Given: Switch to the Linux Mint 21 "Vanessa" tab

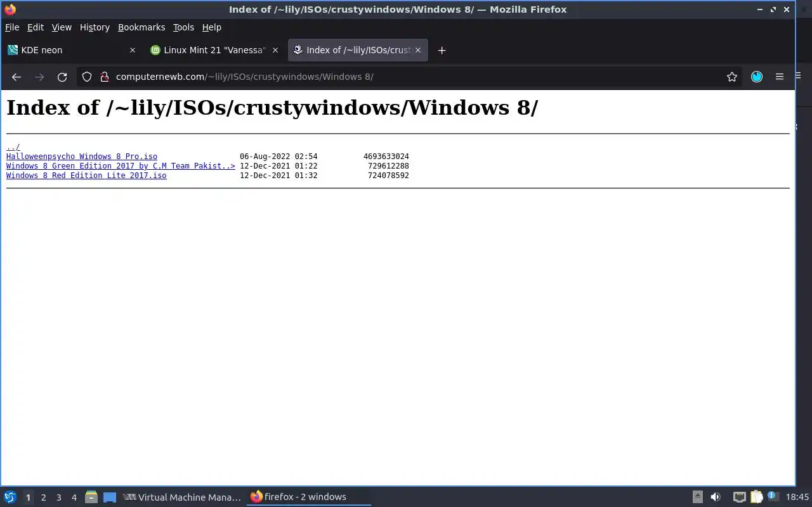Looking at the screenshot, I should point(214,50).
